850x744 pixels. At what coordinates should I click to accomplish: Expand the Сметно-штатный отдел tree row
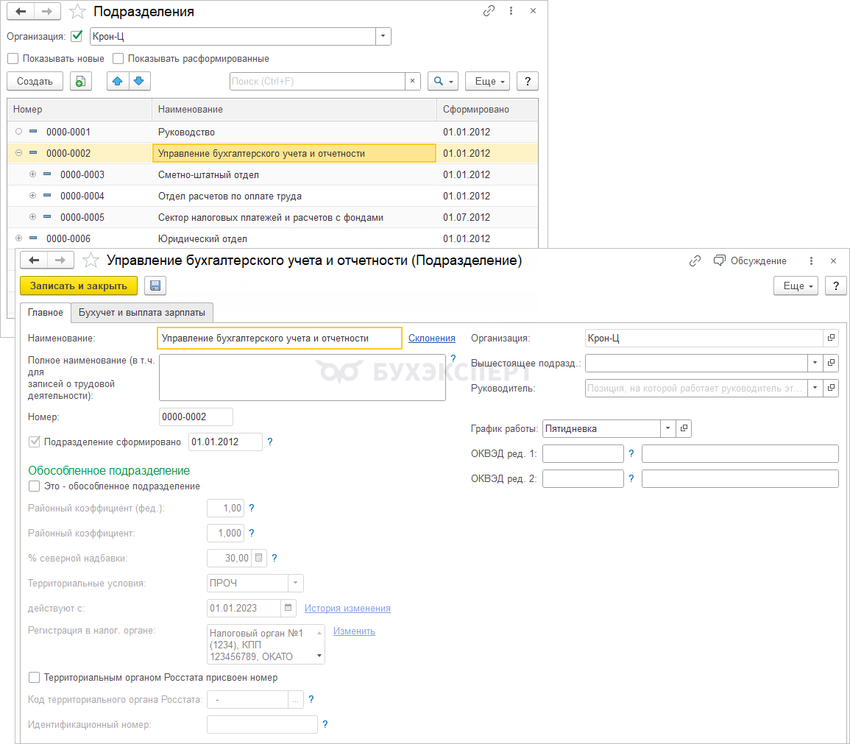pos(32,174)
